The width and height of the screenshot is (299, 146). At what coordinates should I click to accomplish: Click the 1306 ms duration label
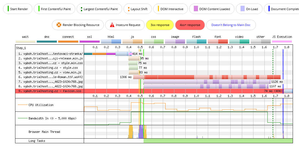pyautogui.click(x=126, y=77)
